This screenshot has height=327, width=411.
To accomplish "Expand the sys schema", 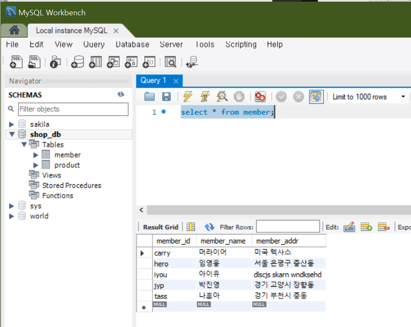I will coord(11,206).
